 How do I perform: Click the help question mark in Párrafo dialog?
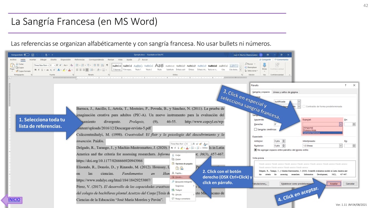345,85
